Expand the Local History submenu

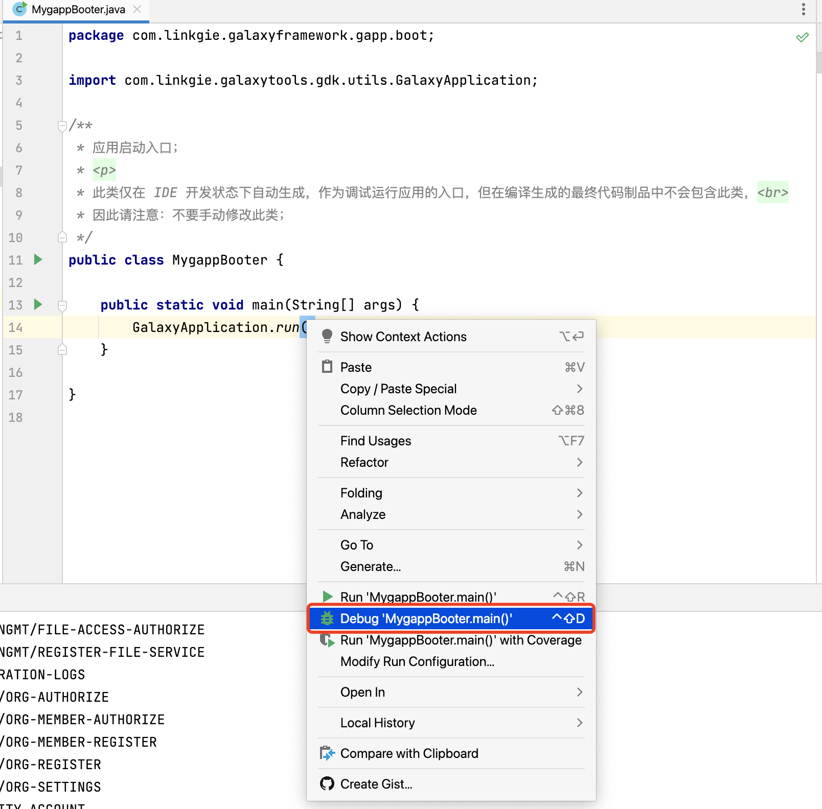tap(451, 723)
